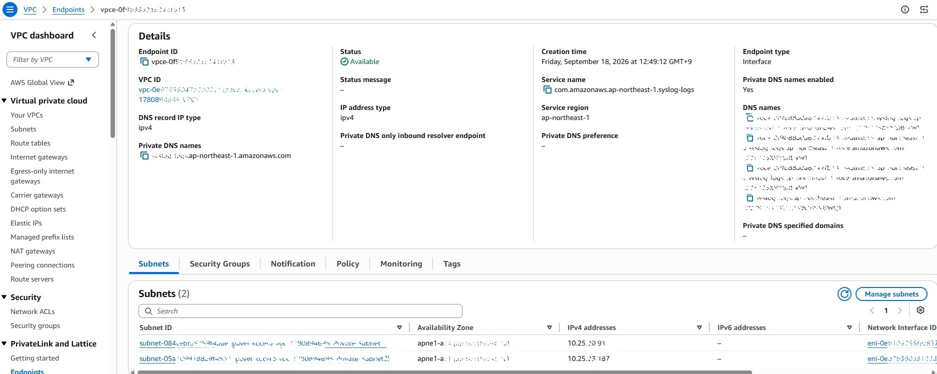Click the Manage subnets button

pos(891,294)
